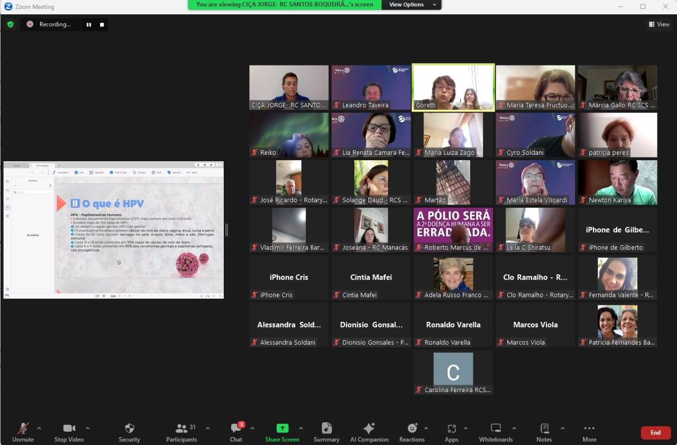Open the More options menu
The width and height of the screenshot is (677, 445).
click(x=589, y=429)
